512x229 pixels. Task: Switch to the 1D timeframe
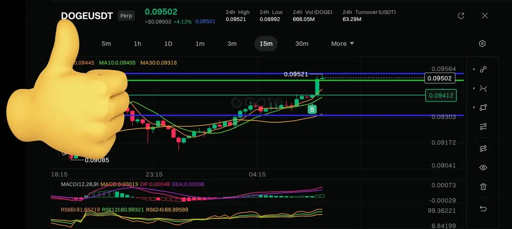(169, 44)
